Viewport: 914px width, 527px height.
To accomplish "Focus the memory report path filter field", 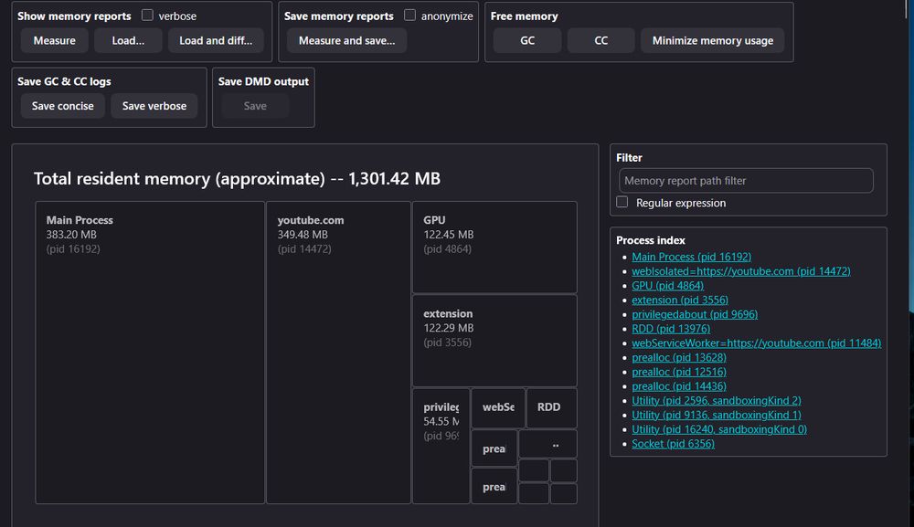I will click(745, 181).
